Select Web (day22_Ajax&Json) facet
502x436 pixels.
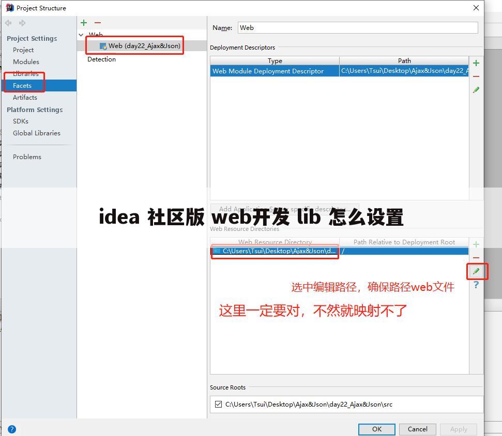[144, 46]
